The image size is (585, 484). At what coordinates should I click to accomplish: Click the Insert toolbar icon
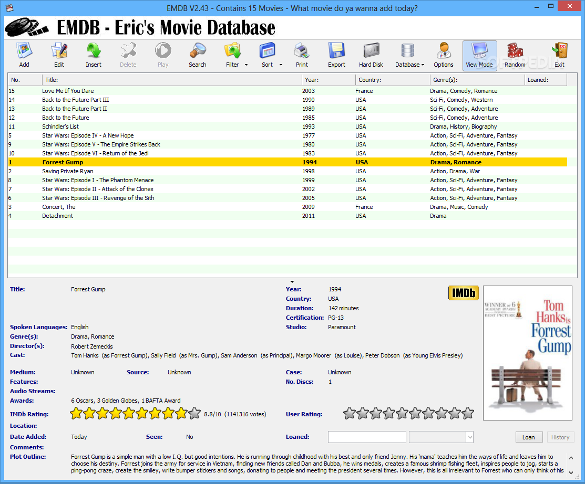pyautogui.click(x=93, y=55)
